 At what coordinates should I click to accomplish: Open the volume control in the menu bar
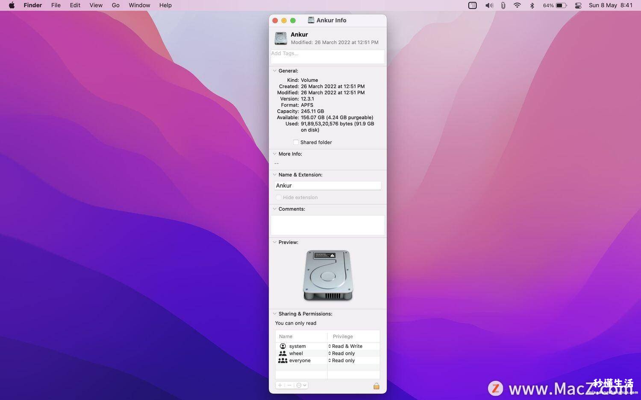(489, 6)
